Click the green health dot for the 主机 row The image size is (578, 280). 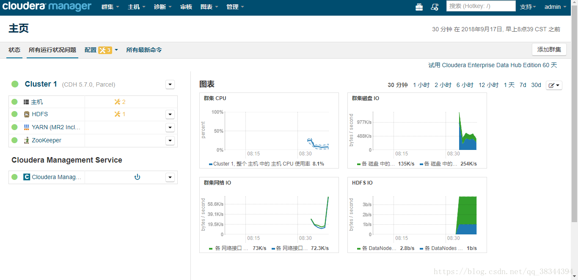point(14,102)
